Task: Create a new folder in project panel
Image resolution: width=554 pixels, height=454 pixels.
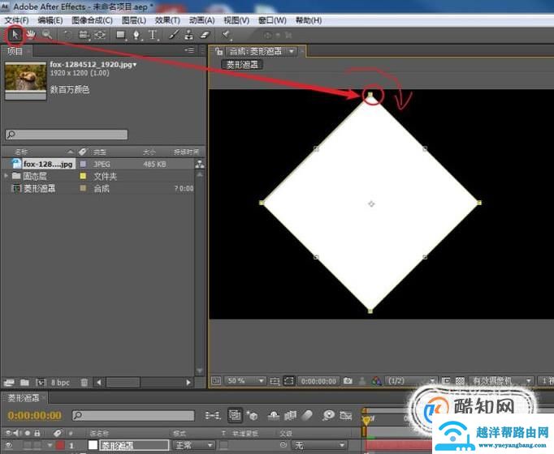Action: pyautogui.click(x=24, y=383)
